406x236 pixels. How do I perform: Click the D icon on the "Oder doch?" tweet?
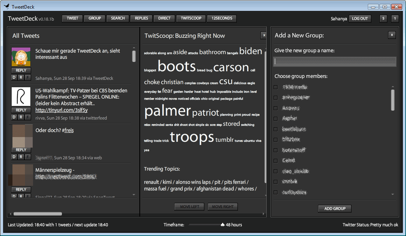click(14, 157)
